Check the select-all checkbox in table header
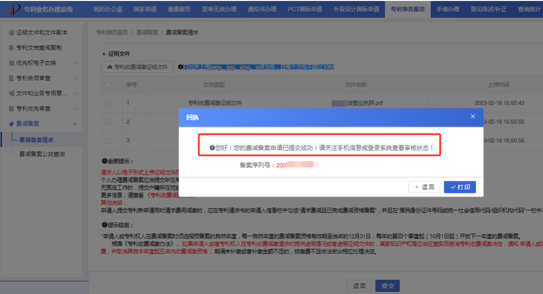The width and height of the screenshot is (543, 294). (x=108, y=85)
